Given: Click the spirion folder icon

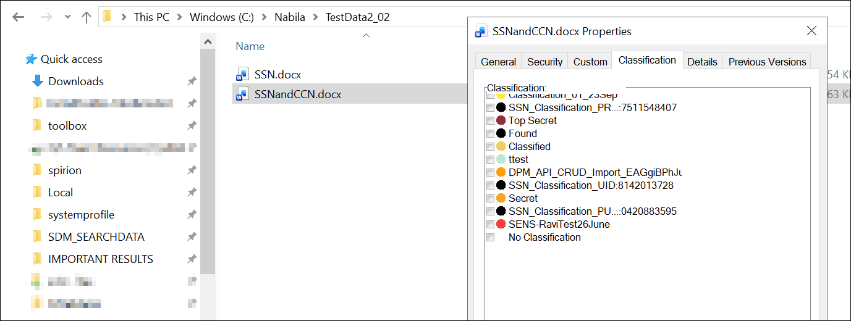Looking at the screenshot, I should click(37, 170).
